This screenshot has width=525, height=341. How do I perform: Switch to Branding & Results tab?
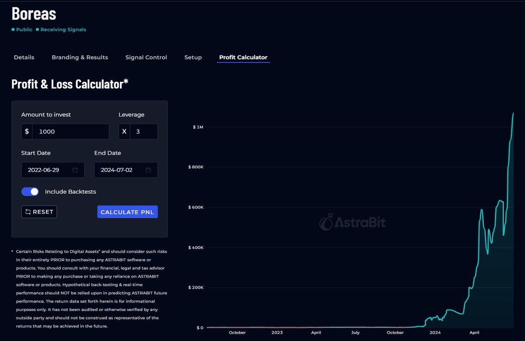[x=80, y=57]
